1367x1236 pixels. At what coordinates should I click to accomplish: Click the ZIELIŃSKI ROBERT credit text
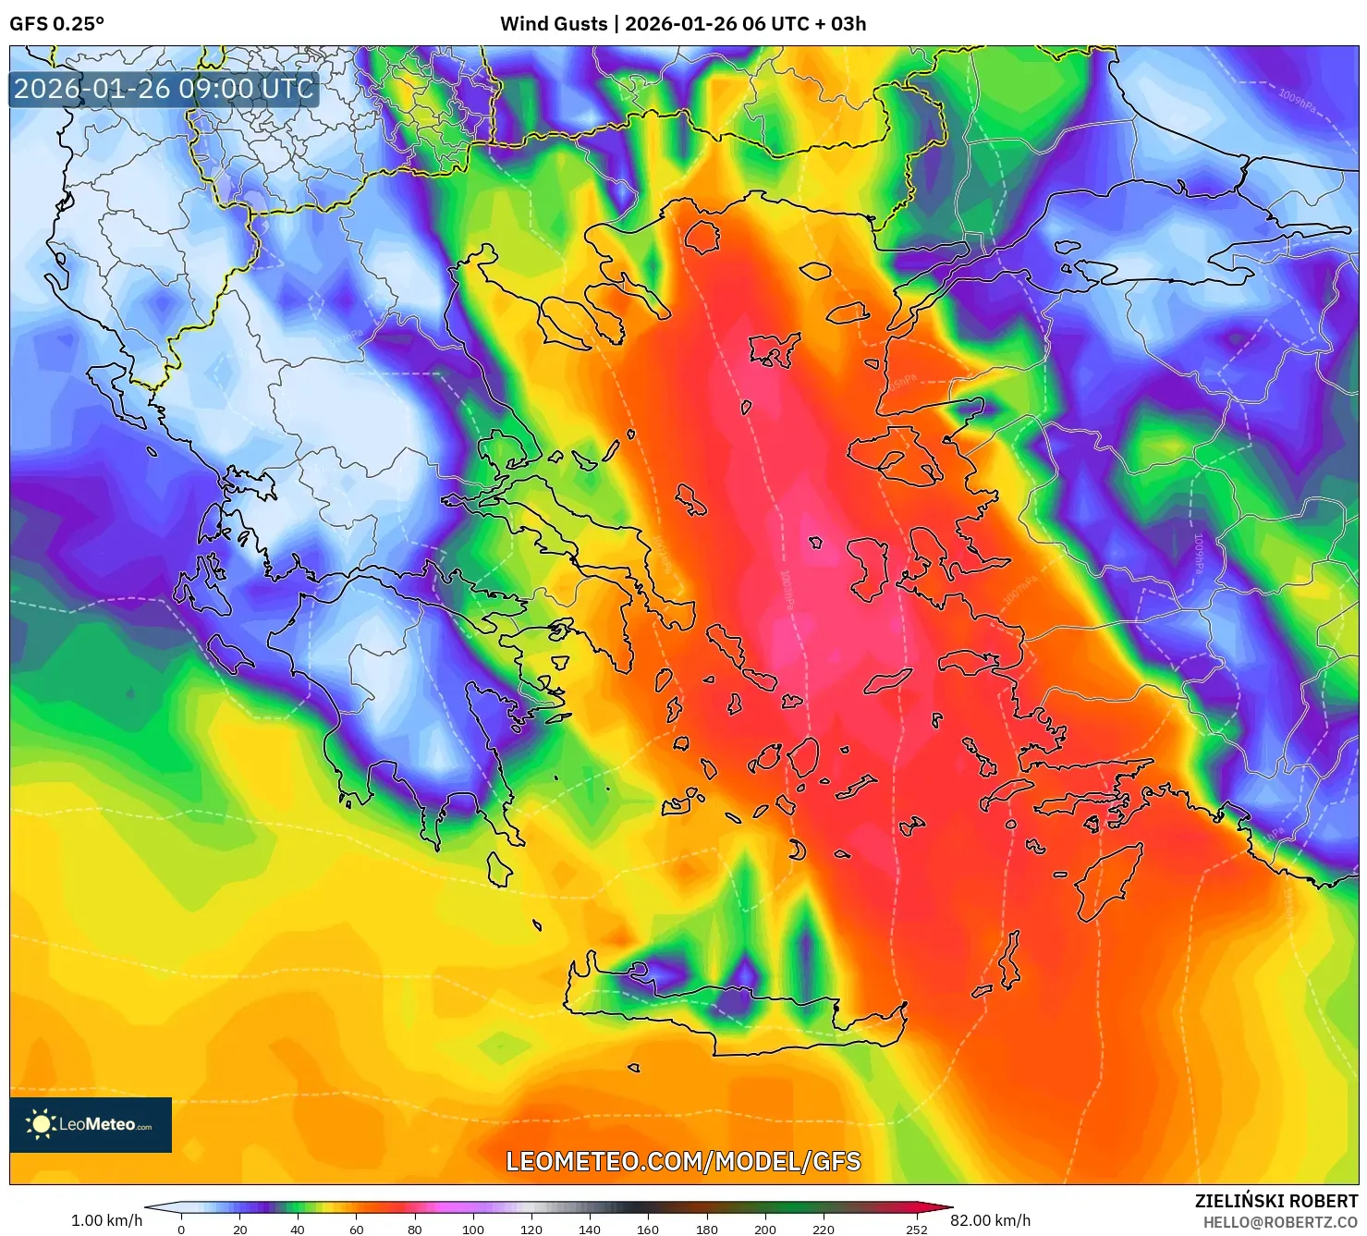coord(1278,1199)
